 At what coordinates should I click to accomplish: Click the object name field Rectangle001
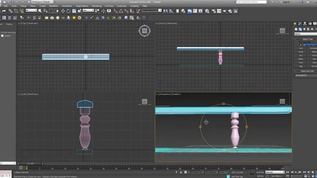(306, 75)
